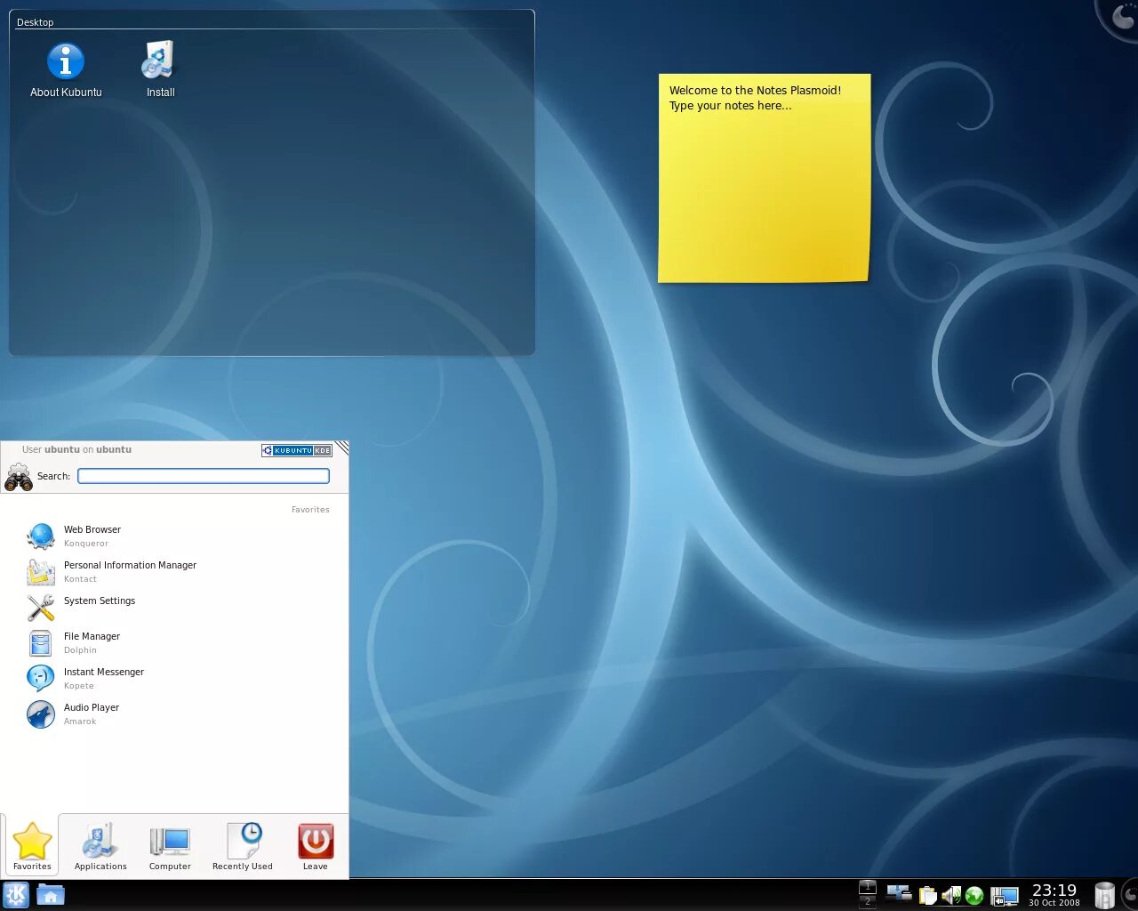Switch to the Recently Used tab
This screenshot has width=1138, height=911.
(243, 846)
